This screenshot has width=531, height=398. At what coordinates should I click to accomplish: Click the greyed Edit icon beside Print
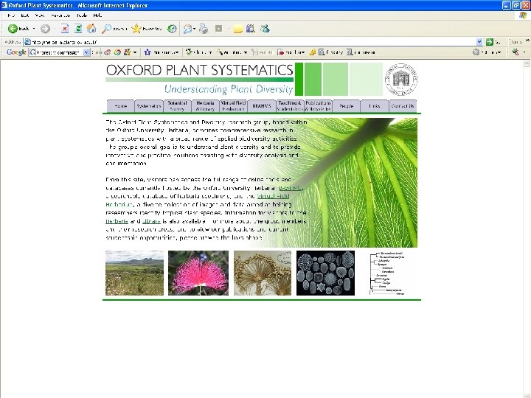coord(219,29)
